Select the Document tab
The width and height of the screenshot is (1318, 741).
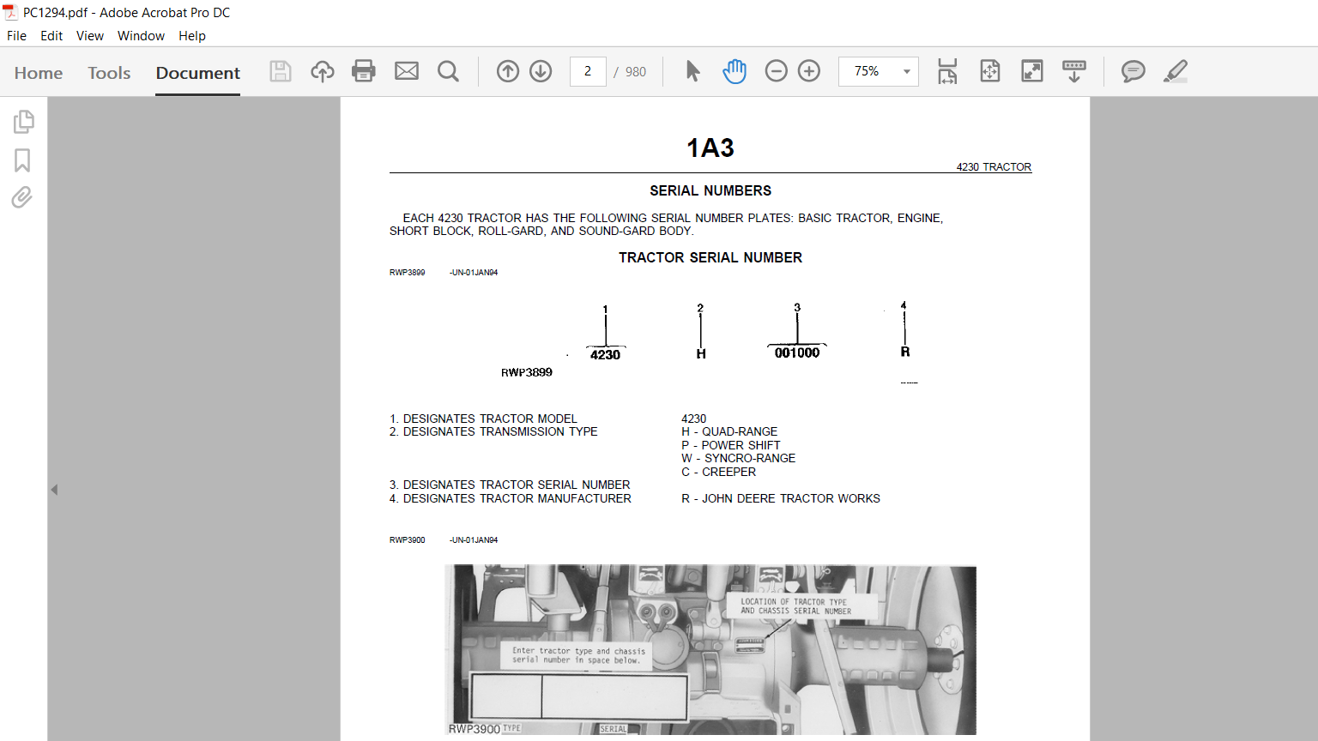tap(198, 73)
